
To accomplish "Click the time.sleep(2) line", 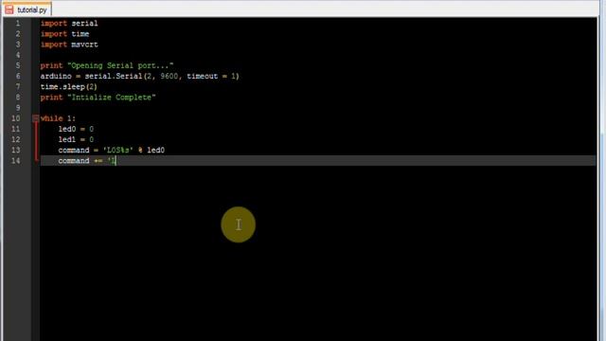I will click(69, 86).
